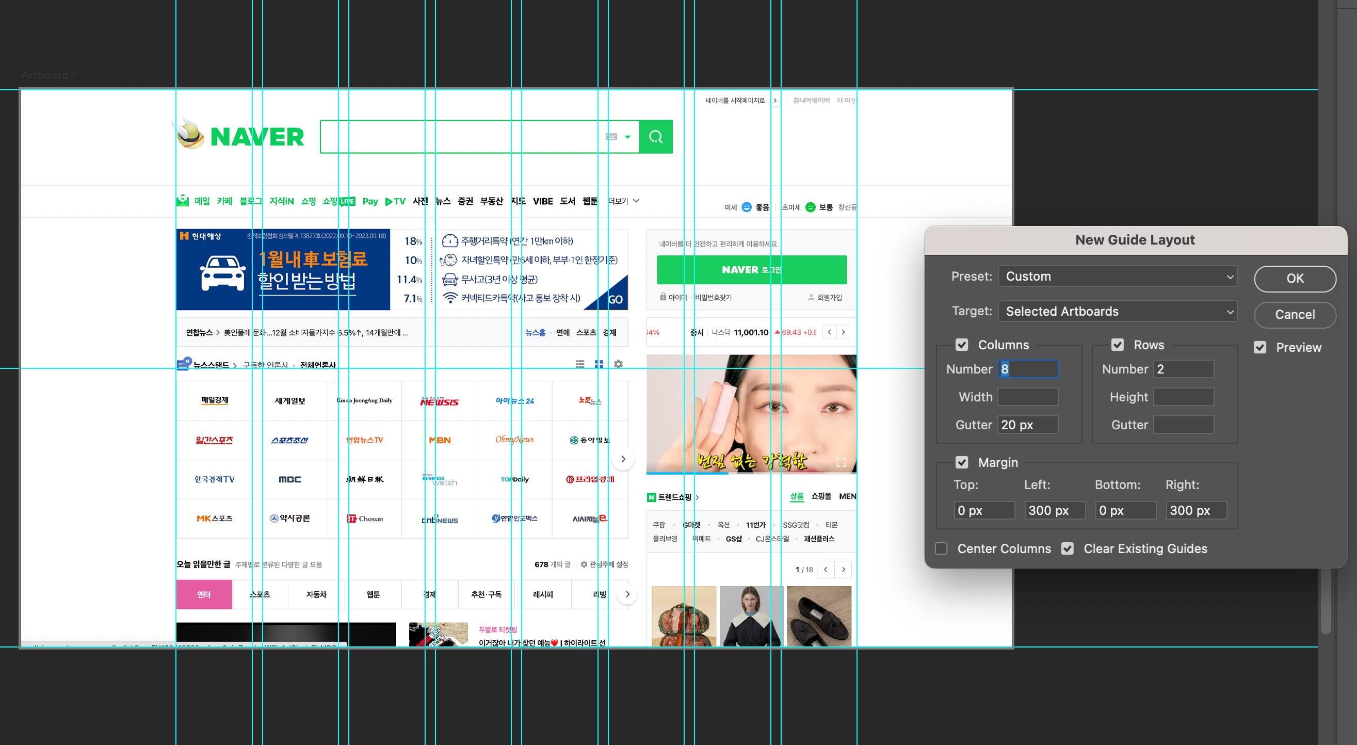The height and width of the screenshot is (745, 1357).
Task: Open the Target dropdown Selected Artboards
Action: (x=1117, y=312)
